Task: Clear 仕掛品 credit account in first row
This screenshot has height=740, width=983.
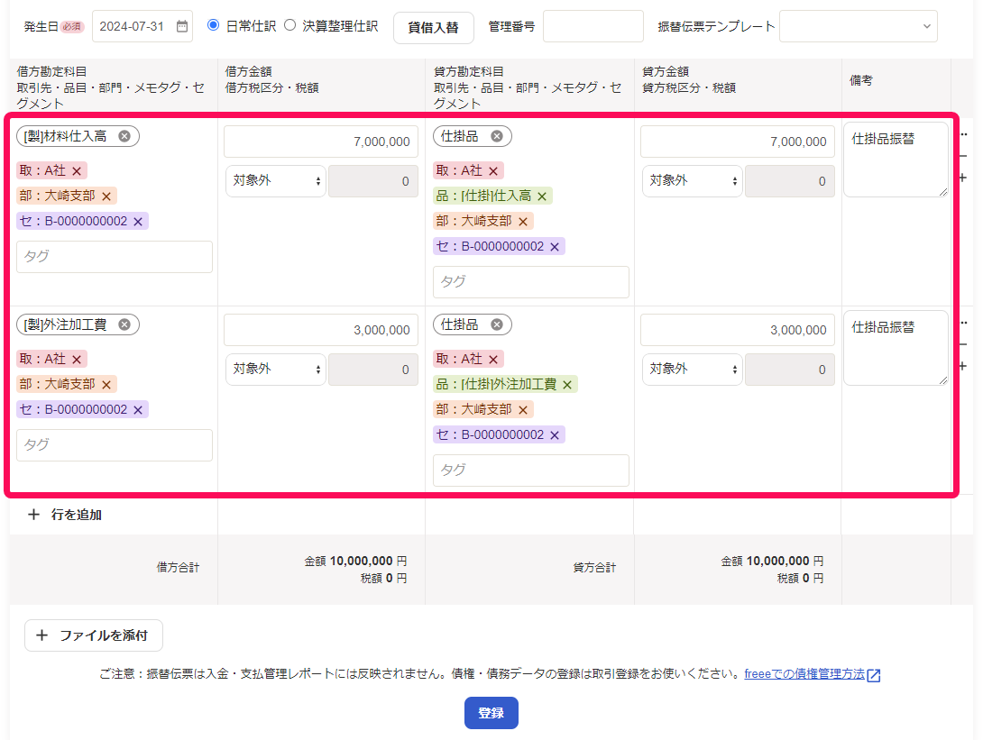Action: tap(497, 136)
